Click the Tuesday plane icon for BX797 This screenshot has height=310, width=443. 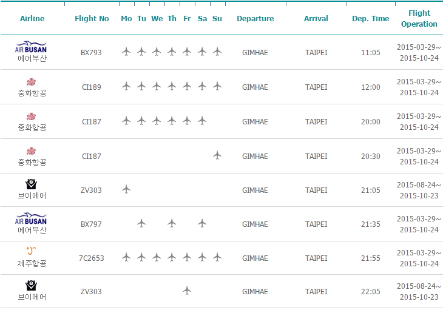coord(141,224)
